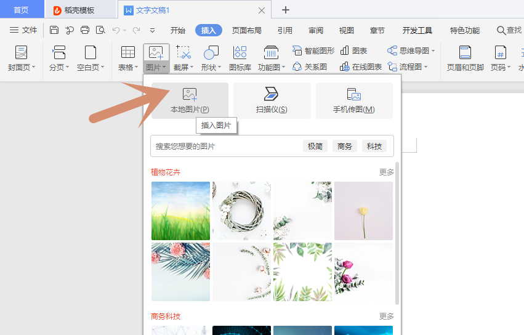Image resolution: width=524 pixels, height=335 pixels.
Task: Filter images by 商务 tag
Action: click(x=345, y=146)
